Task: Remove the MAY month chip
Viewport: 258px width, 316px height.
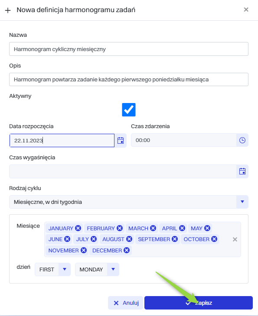Action: (207, 228)
